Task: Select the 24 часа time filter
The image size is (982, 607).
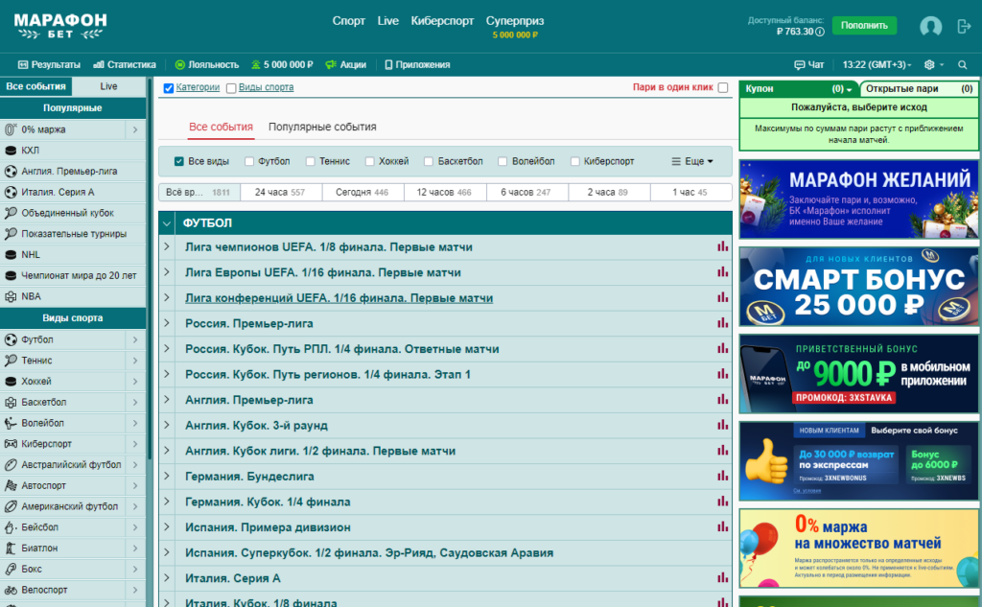Action: (281, 193)
